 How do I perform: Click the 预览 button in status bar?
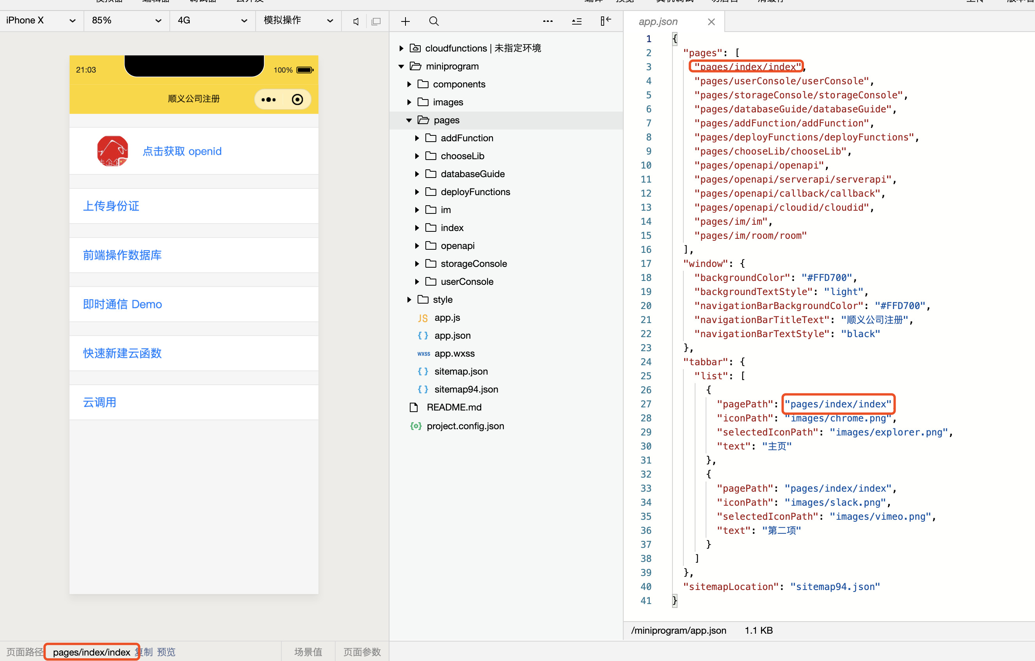coord(166,652)
